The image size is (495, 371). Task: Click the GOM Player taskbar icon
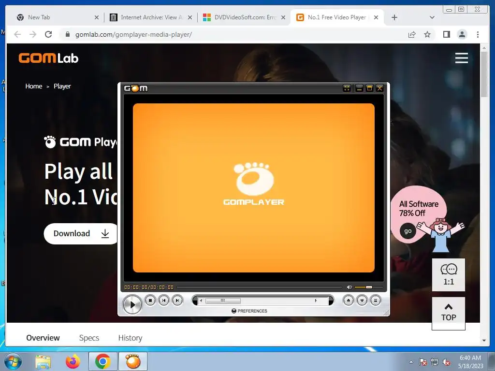(x=132, y=361)
